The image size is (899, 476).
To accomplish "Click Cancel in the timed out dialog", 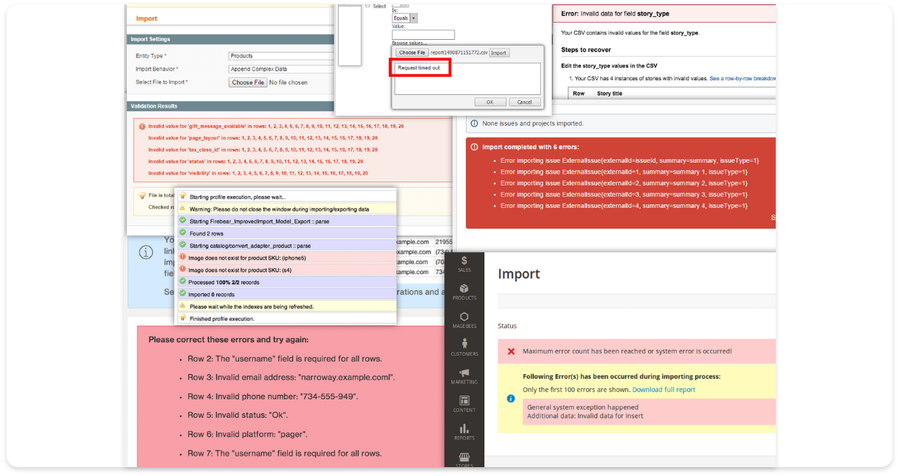I will (x=525, y=102).
